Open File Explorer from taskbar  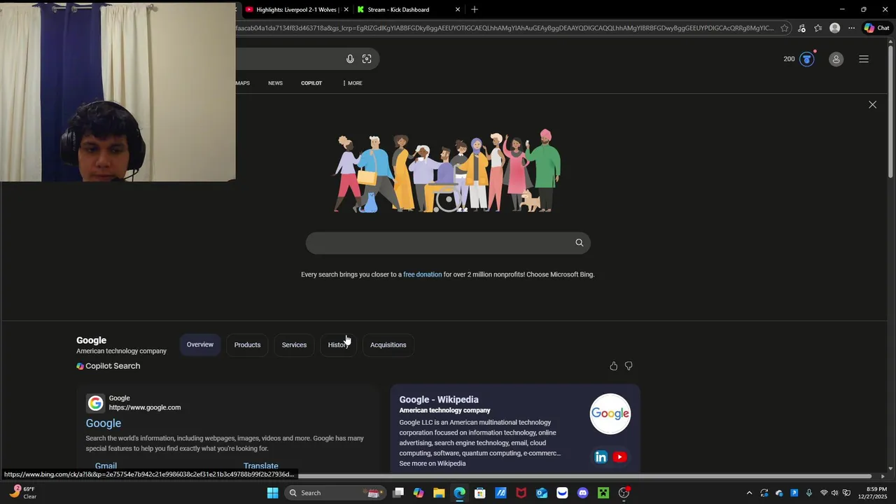pos(439,493)
